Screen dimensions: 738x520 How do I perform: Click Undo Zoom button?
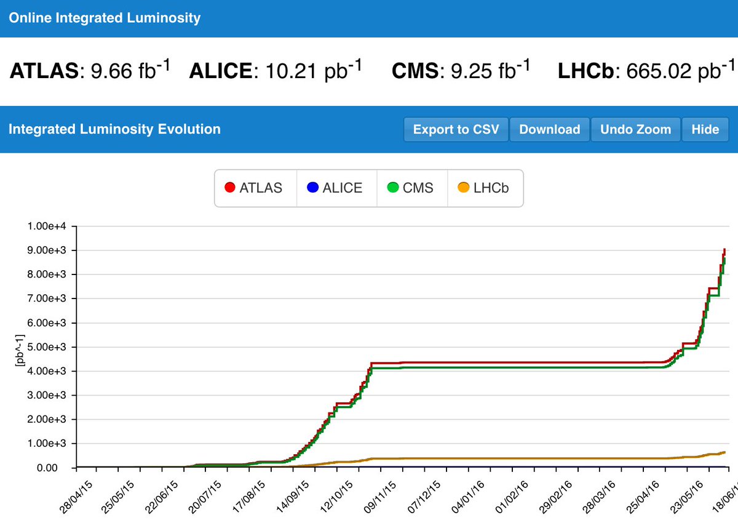pos(636,129)
